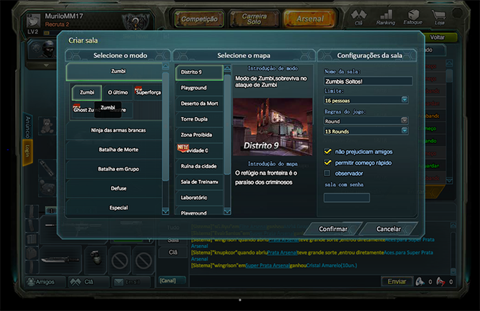Screen dimensions: 480x311
Task: Open the Amigos friends button
Action: [45, 282]
